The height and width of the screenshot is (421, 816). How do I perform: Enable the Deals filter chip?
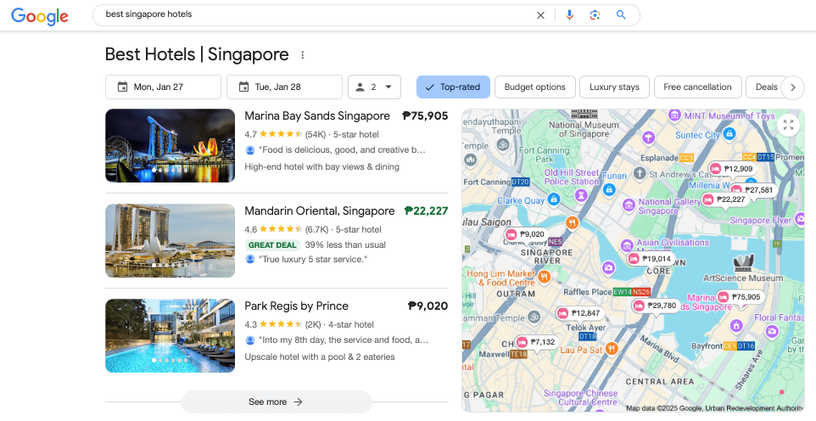point(765,87)
